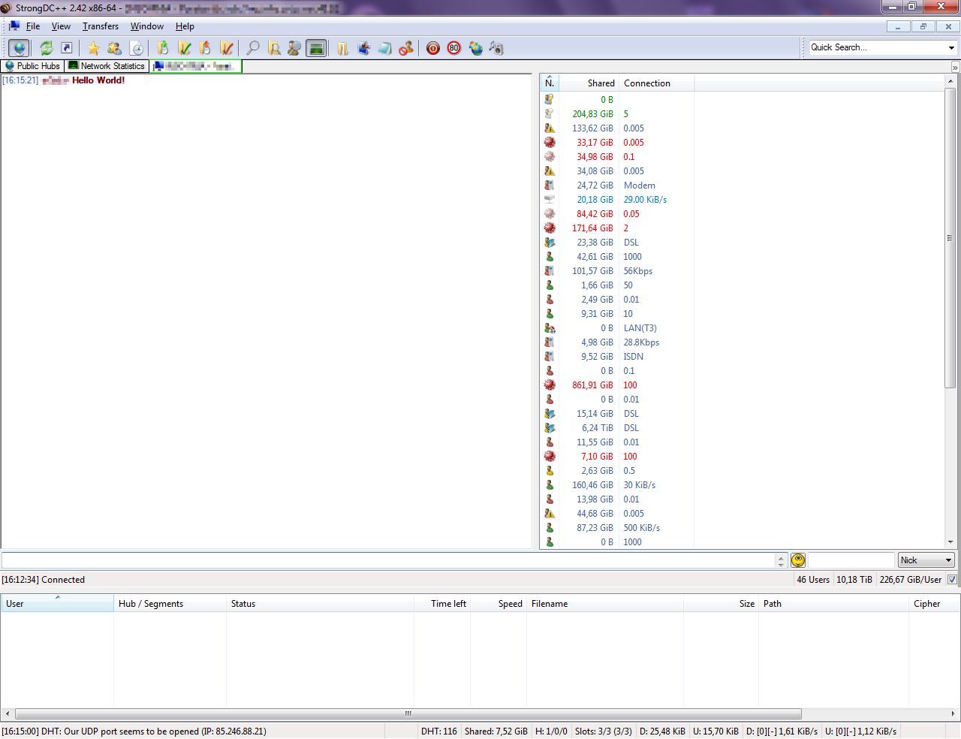The image size is (961, 739).
Task: Select the blurred hub tab with green border
Action: pyautogui.click(x=196, y=66)
